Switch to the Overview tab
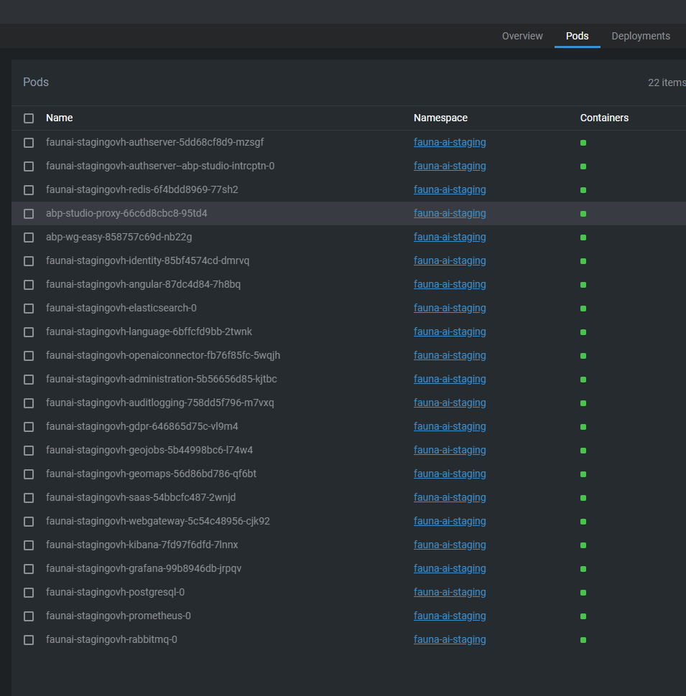Screen dimensions: 686x696 pos(522,36)
